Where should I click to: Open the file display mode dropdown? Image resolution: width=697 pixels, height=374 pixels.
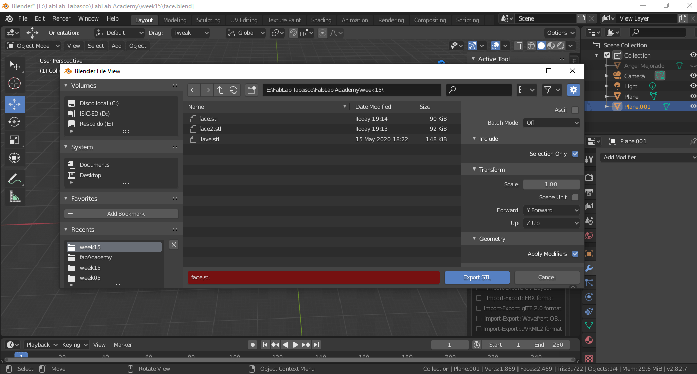pyautogui.click(x=527, y=90)
